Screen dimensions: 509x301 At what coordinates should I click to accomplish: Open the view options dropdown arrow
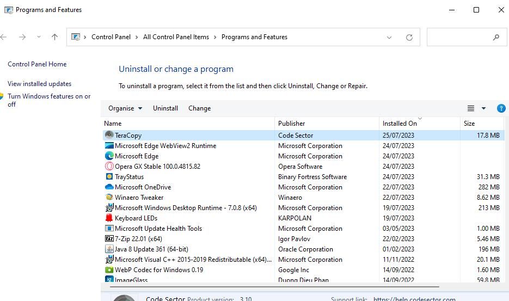point(483,108)
